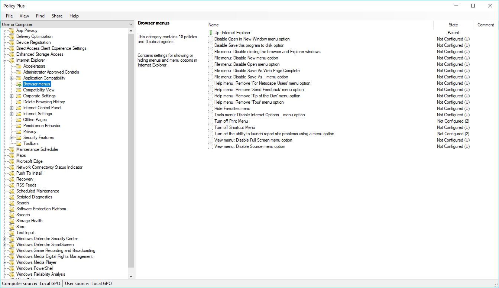Open the File menu
Screen dimensions: 499x288
tap(9, 16)
